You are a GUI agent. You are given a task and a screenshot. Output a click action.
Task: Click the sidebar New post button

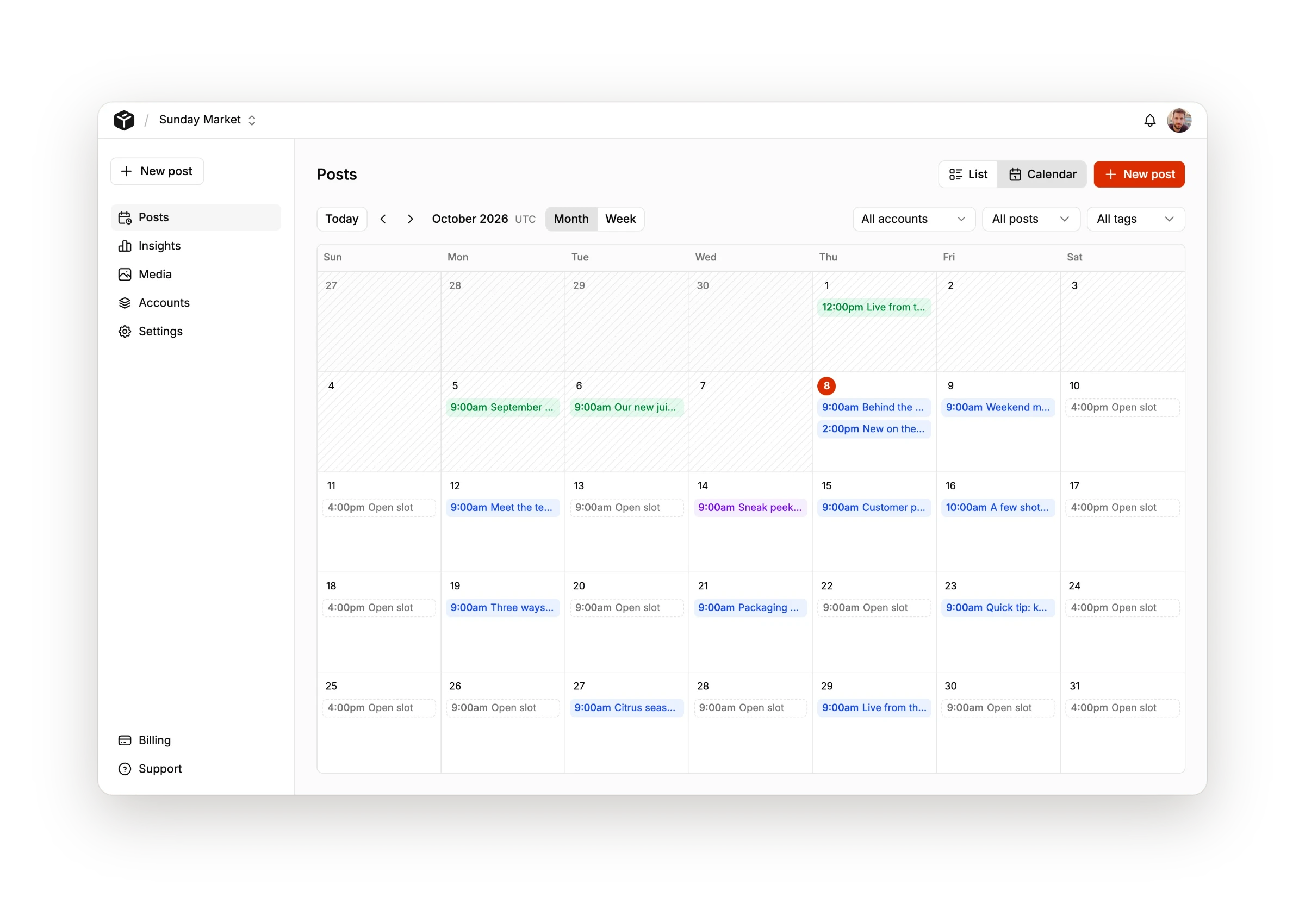point(157,171)
